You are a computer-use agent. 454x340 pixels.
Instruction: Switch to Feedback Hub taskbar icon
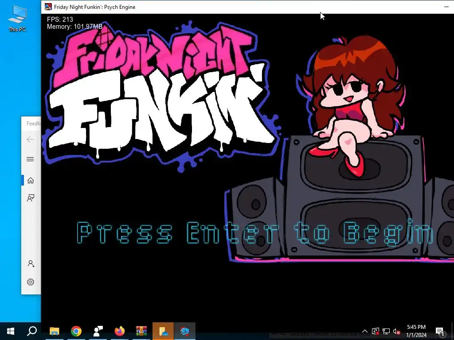(x=98, y=331)
